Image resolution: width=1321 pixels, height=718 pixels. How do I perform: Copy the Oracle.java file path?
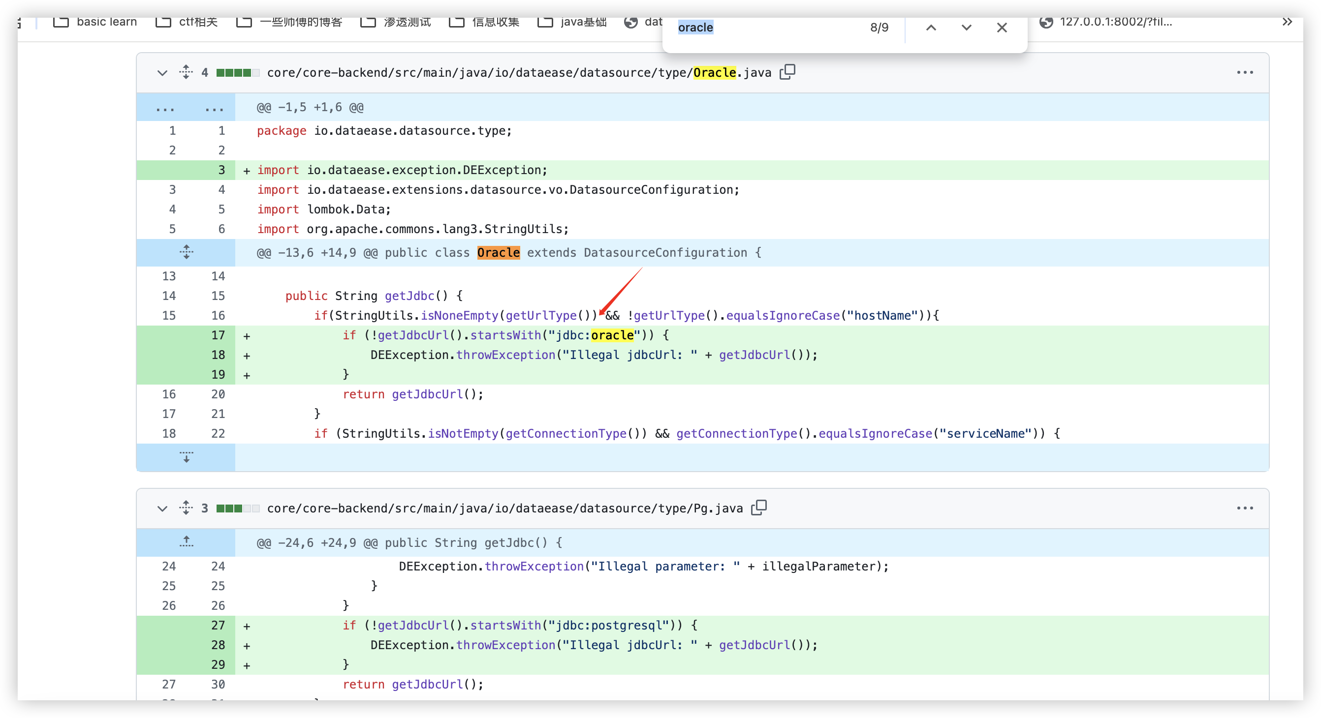pos(787,72)
